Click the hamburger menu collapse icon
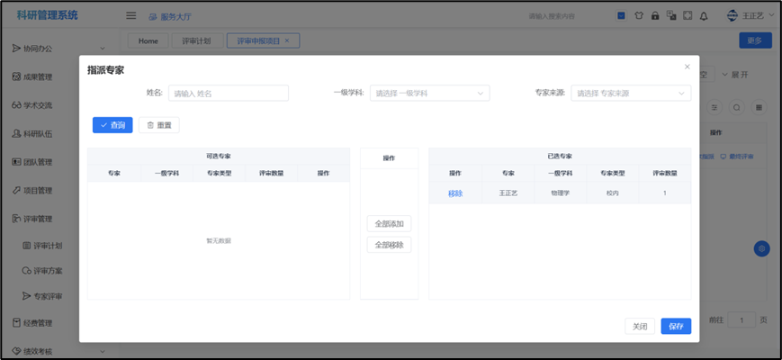The height and width of the screenshot is (360, 782). pyautogui.click(x=130, y=15)
